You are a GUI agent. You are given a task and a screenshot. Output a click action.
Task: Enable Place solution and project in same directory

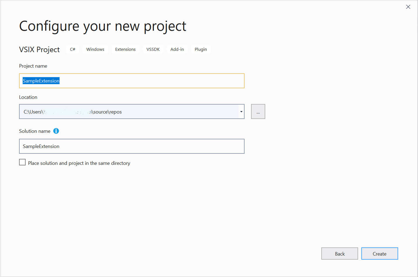(22, 162)
